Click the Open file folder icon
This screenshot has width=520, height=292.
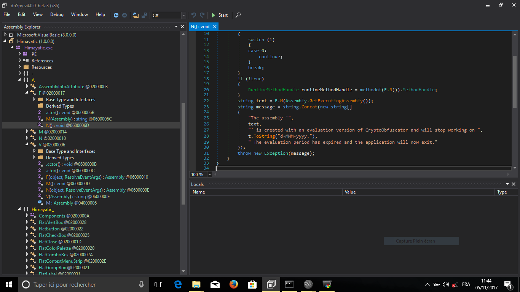pyautogui.click(x=136, y=15)
